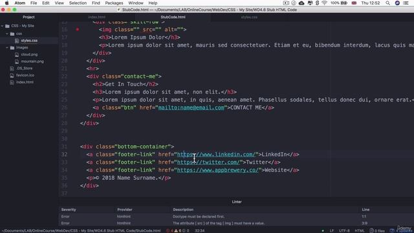The width and height of the screenshot is (414, 233).
Task: Sort linter table by Description header
Action: 183,210
